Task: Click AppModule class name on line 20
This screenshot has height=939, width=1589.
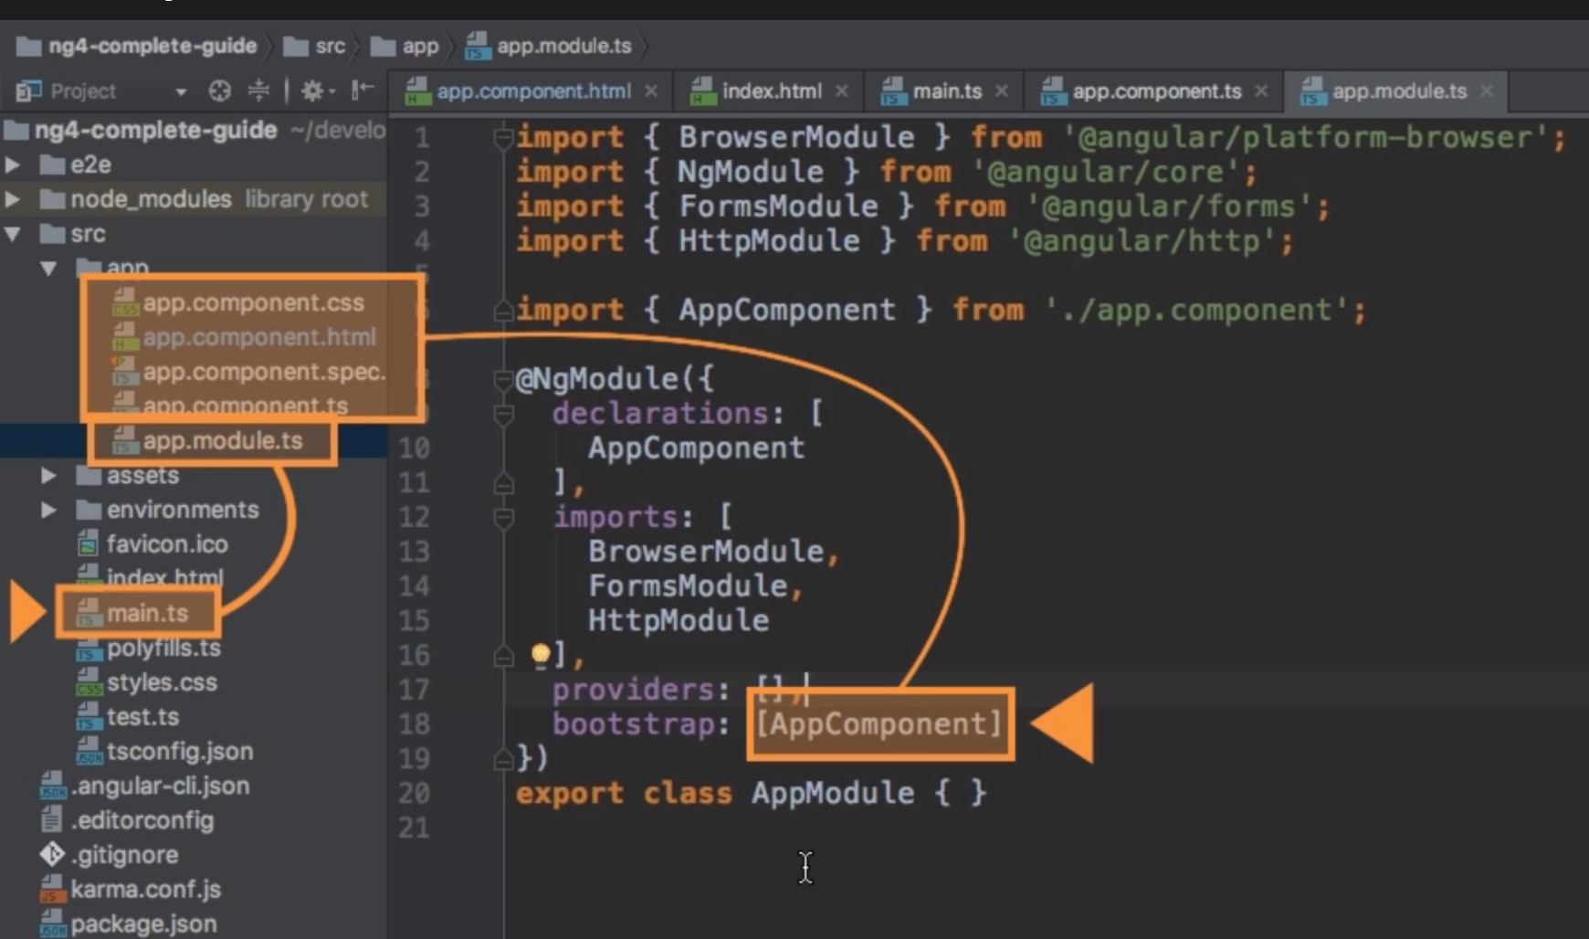Action: click(833, 793)
